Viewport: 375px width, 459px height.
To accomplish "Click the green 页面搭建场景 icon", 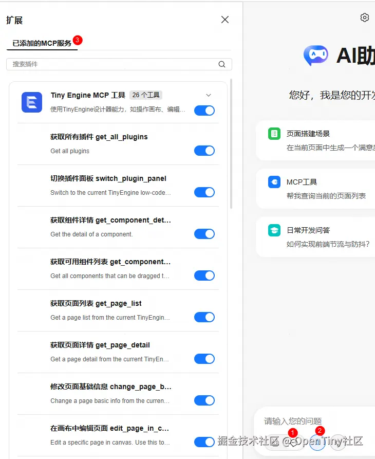I will click(274, 134).
